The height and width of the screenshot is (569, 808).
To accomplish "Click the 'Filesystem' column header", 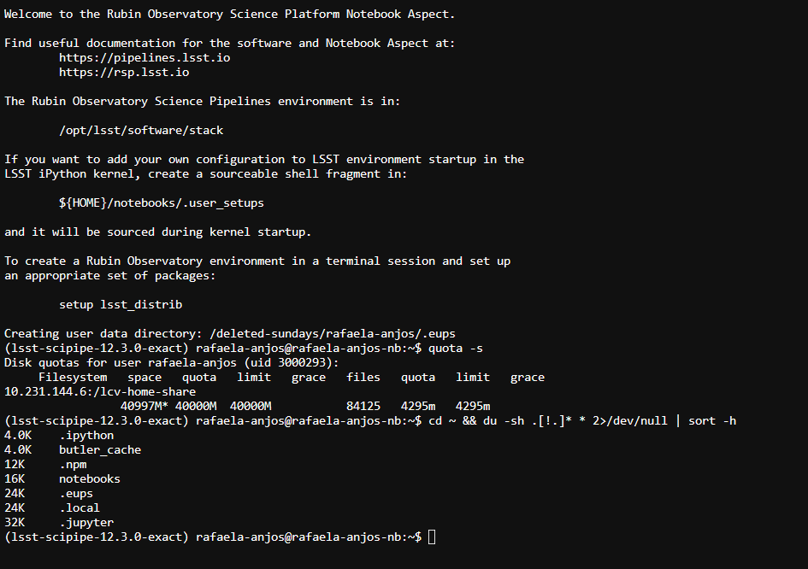I will 73,378.
